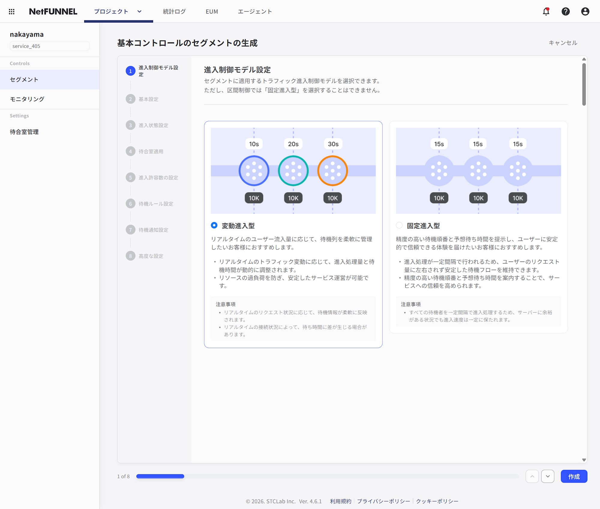
Task: Select the 変動進入型 radio button
Action: 214,225
